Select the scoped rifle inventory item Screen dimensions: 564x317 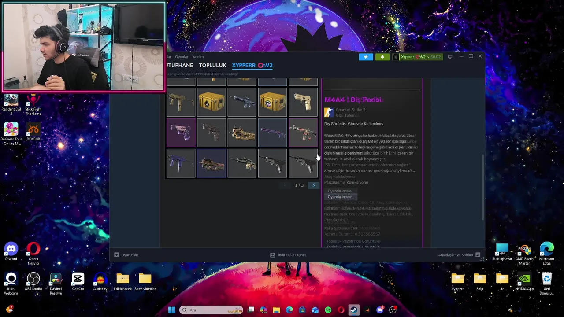click(242, 163)
